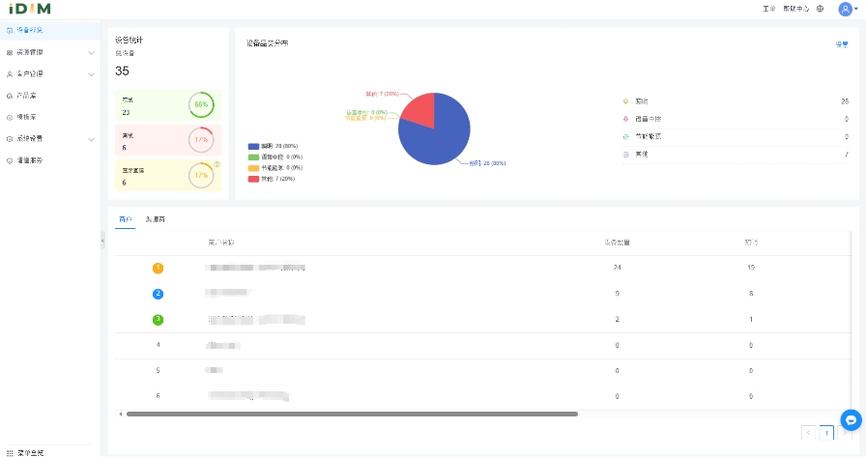The height and width of the screenshot is (457, 866).
Task: Open the value-added services sidebar icon
Action: 10,160
